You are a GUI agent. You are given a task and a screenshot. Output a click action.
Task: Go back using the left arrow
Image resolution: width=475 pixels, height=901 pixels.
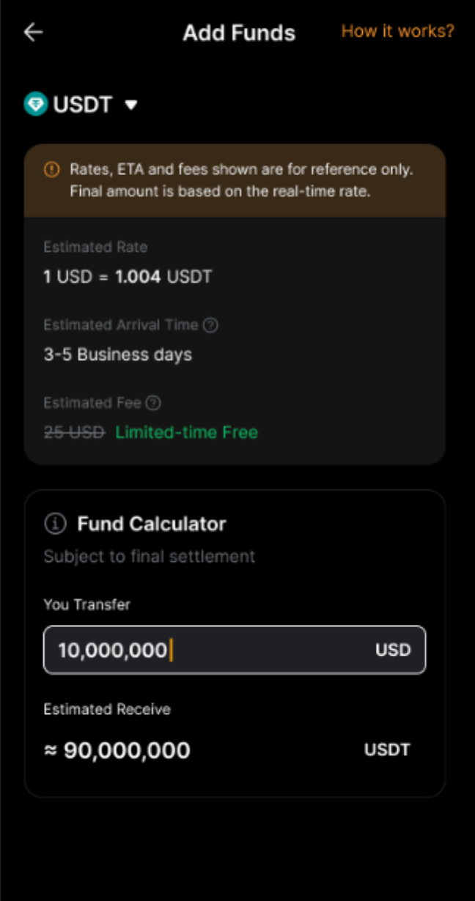point(34,32)
